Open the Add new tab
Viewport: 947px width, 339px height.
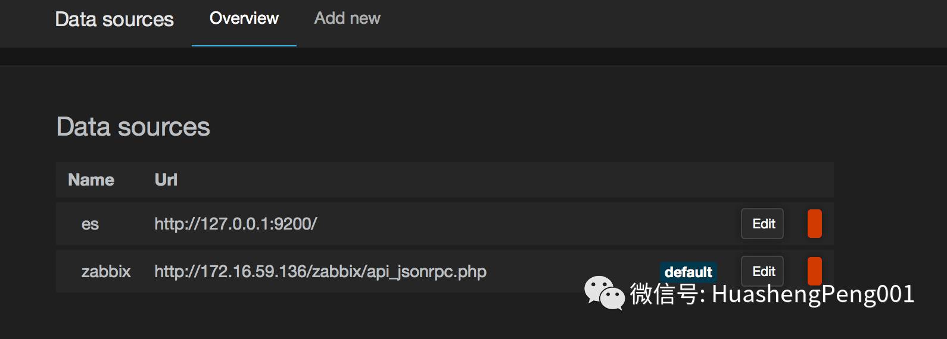point(347,18)
